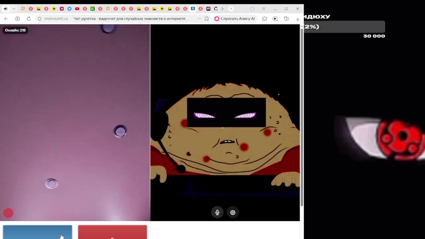Click the collections icon next to downloads
The image size is (425, 239).
coord(287,19)
